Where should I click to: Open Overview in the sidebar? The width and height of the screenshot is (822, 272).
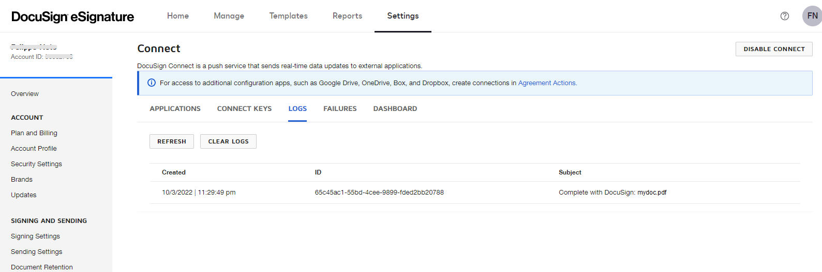click(x=25, y=94)
